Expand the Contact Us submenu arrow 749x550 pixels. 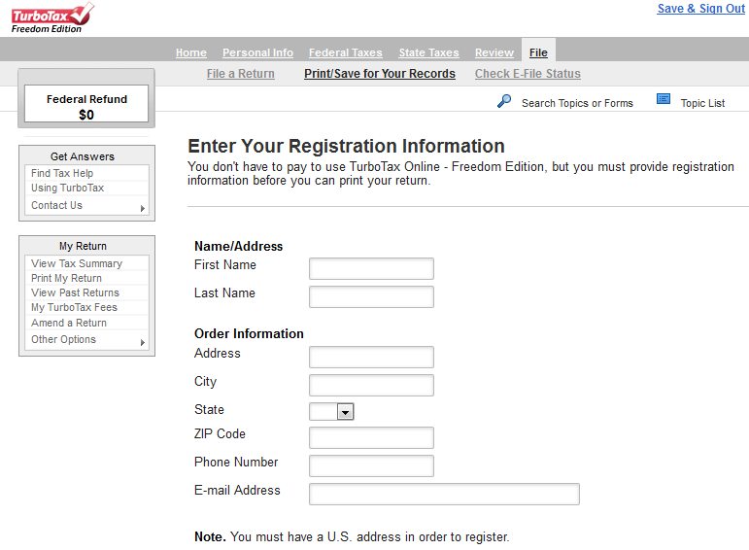pyautogui.click(x=143, y=208)
